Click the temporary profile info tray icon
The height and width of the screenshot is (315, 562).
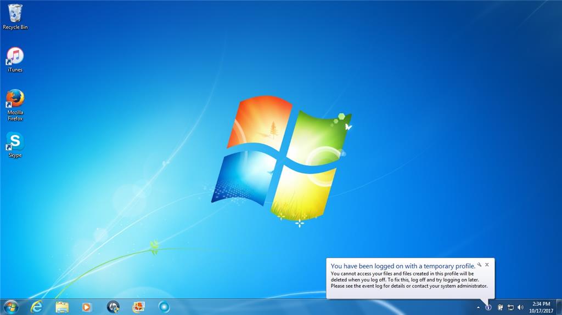pyautogui.click(x=488, y=307)
